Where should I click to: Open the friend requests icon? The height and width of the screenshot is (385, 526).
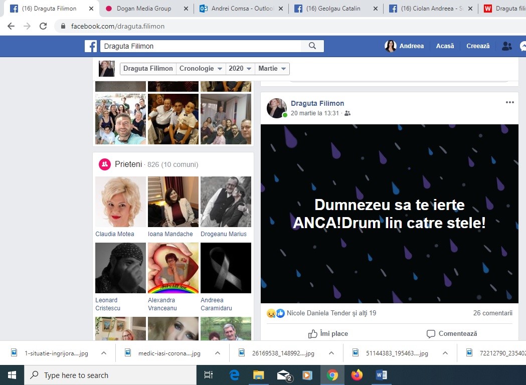coord(507,46)
